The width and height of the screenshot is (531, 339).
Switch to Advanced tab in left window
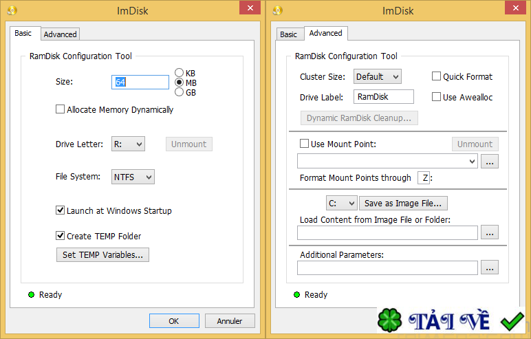(x=60, y=34)
